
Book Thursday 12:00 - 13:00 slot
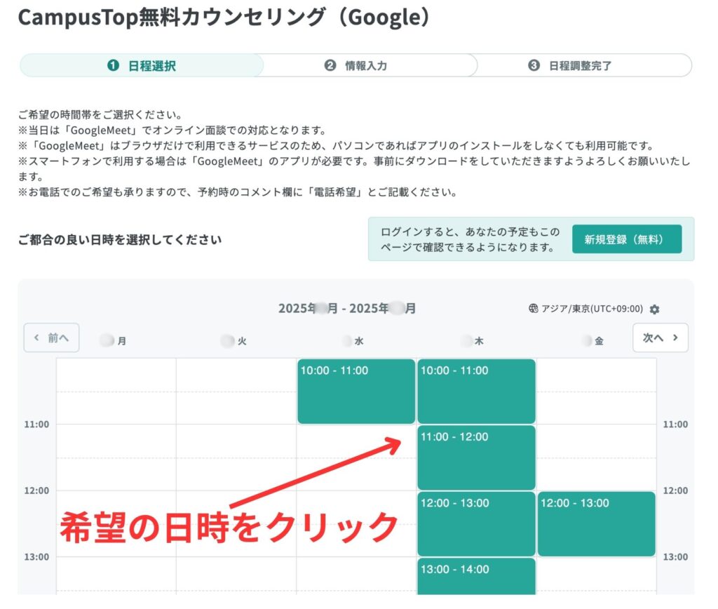pyautogui.click(x=476, y=524)
